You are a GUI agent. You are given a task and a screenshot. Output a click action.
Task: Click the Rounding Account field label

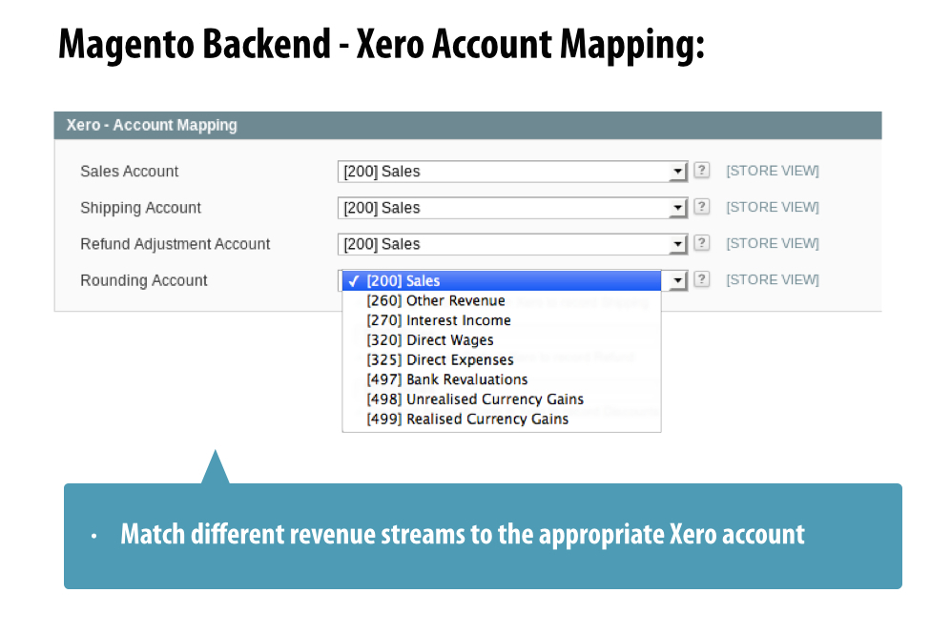144,280
